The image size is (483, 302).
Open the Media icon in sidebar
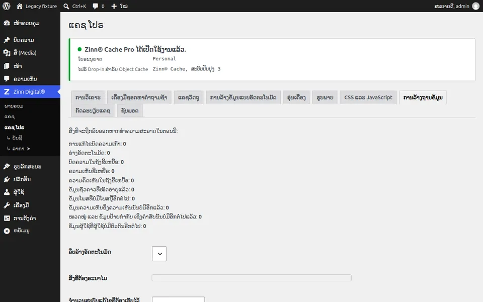tap(7, 53)
